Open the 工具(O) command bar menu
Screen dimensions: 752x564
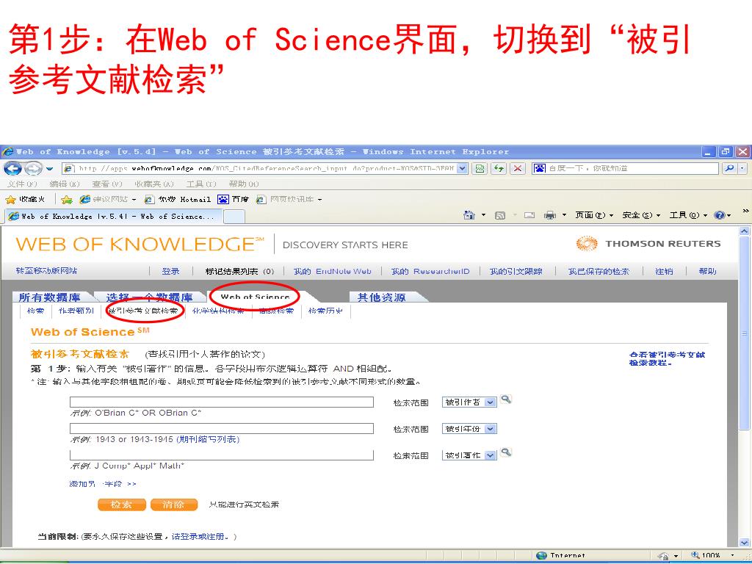click(688, 215)
